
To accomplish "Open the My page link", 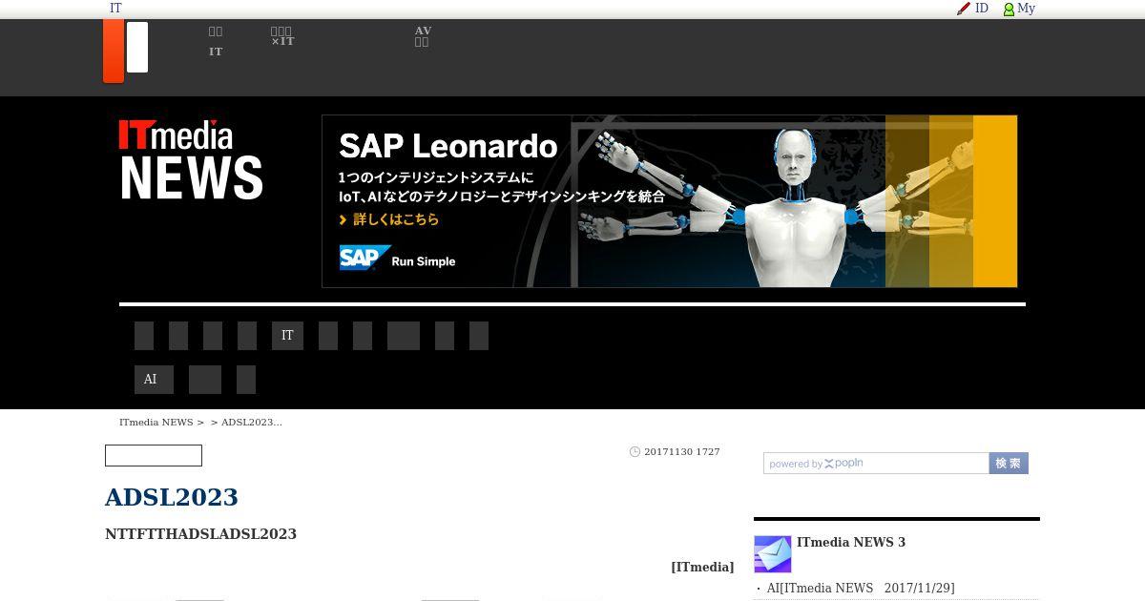I will tap(1026, 9).
